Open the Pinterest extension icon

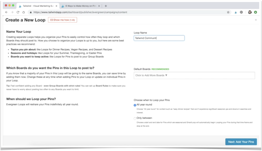point(241,12)
